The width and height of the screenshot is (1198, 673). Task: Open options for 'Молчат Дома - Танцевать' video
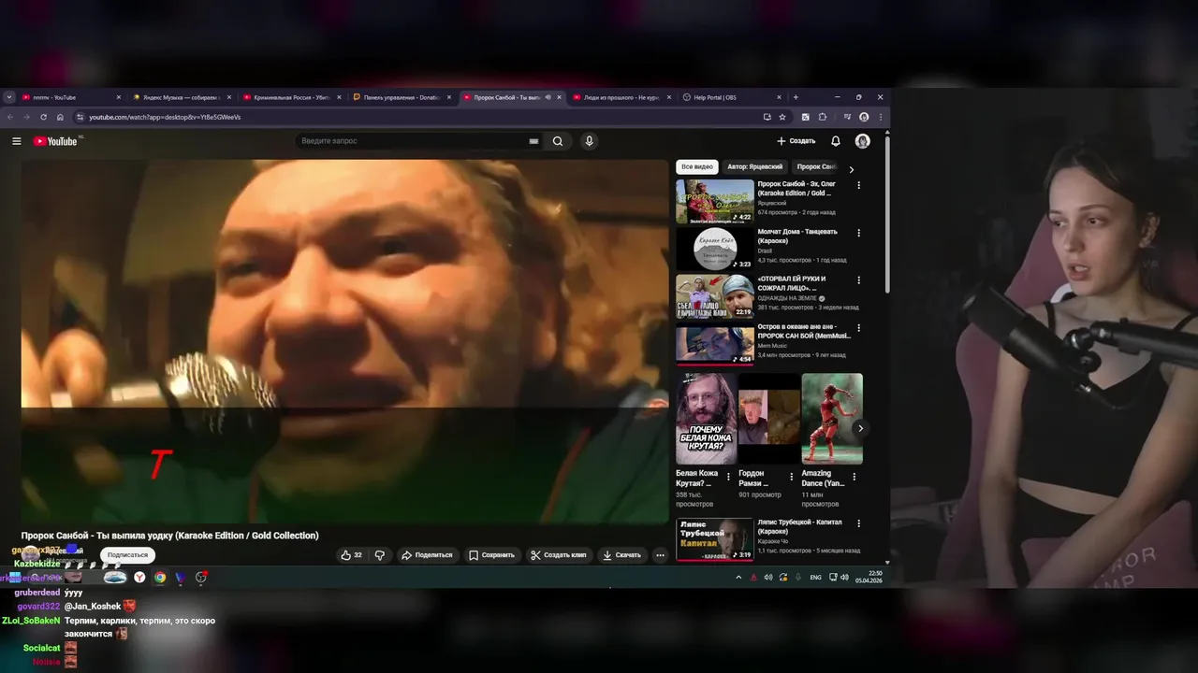click(859, 233)
